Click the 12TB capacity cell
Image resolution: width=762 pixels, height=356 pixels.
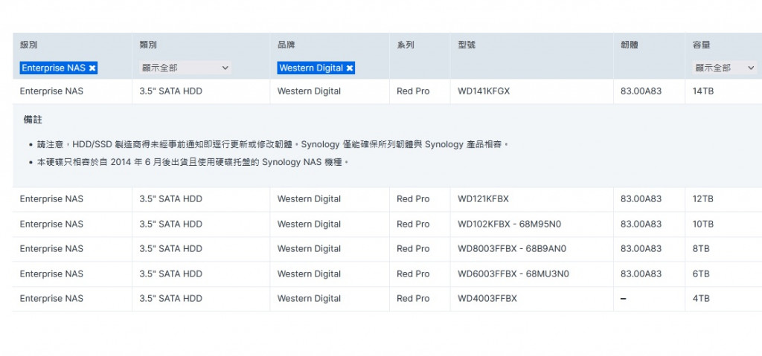[x=702, y=198]
